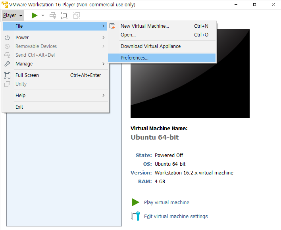Select File in the Player menu
This screenshot has height=230, width=281.
tap(55, 26)
